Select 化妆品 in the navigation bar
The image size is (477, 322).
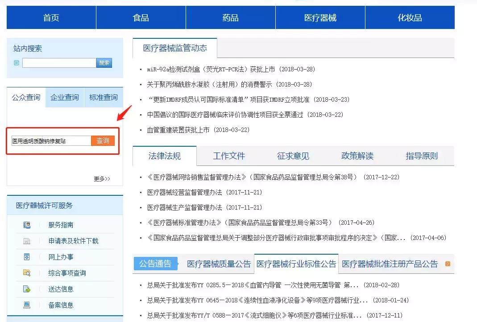tap(410, 17)
